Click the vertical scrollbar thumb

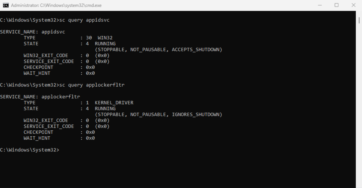[x=359, y=20]
